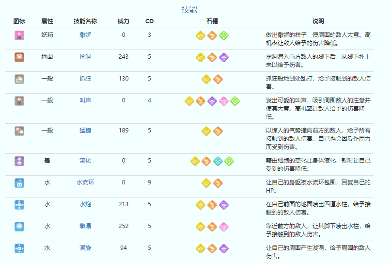
Task: Click the brown 挖洞 skill icon
Action: pos(19,57)
